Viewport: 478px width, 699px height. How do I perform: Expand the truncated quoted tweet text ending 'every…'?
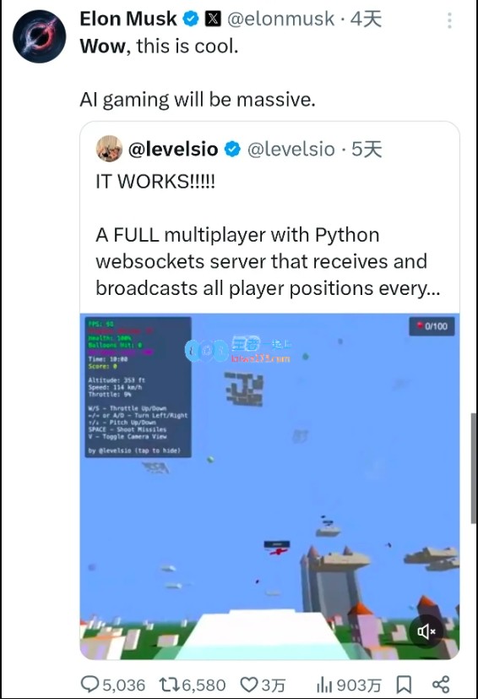267,261
